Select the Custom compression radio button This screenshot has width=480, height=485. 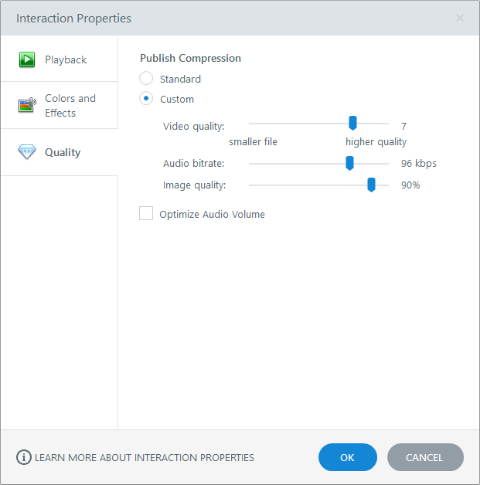coord(147,99)
